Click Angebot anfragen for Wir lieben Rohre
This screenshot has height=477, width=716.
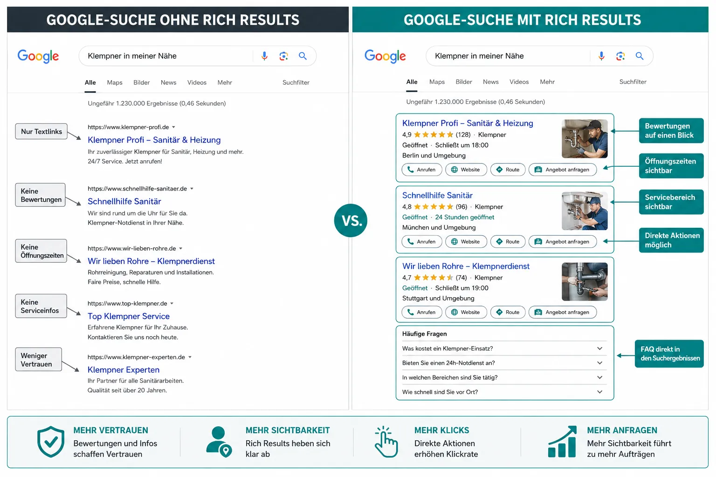563,312
